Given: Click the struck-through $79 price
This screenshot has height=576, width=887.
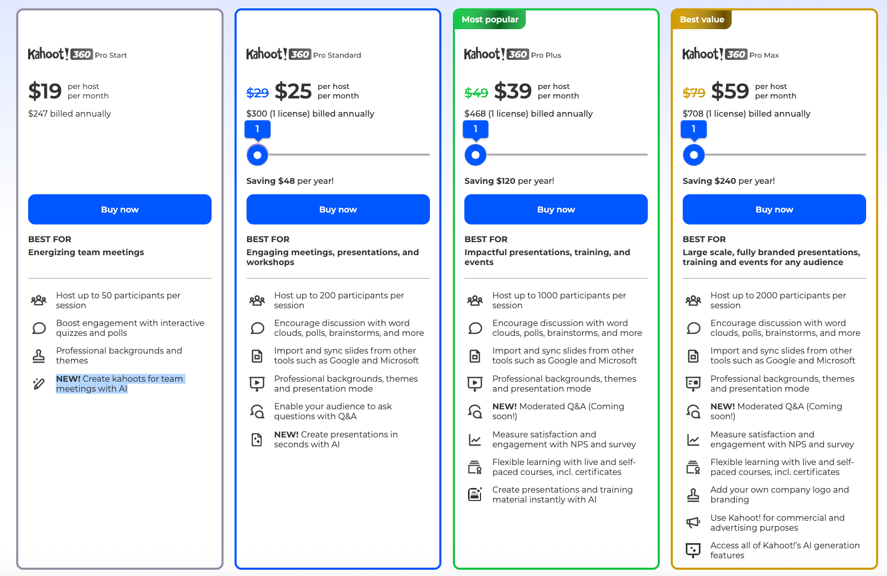Looking at the screenshot, I should click(x=694, y=93).
